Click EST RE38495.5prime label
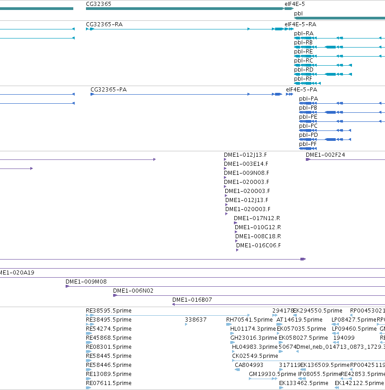This screenshot has width=385, height=390. [x=109, y=320]
